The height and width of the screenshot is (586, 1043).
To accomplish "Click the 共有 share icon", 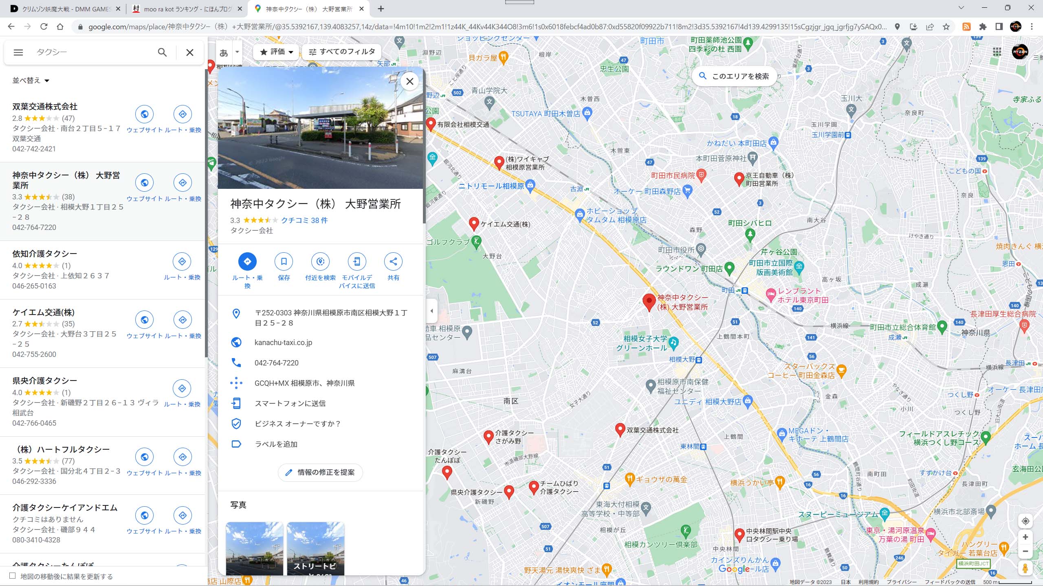I will pos(393,261).
